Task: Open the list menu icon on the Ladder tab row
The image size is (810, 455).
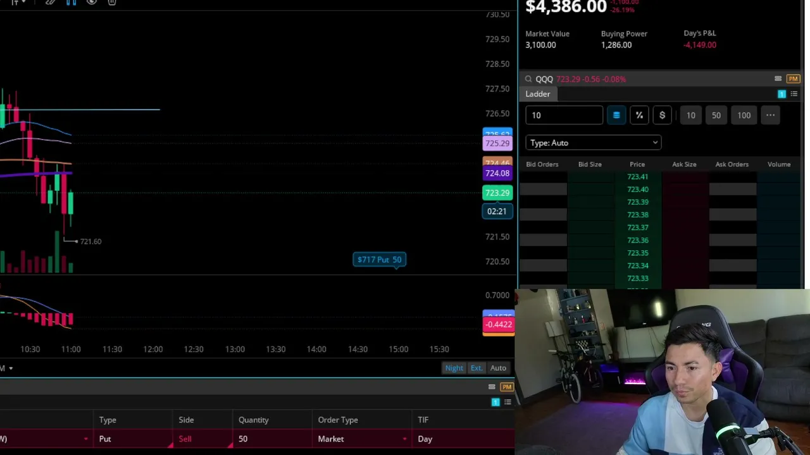Action: click(x=794, y=94)
